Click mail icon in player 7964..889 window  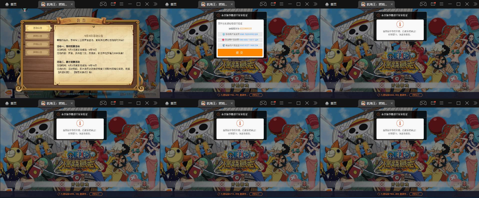click(x=433, y=103)
